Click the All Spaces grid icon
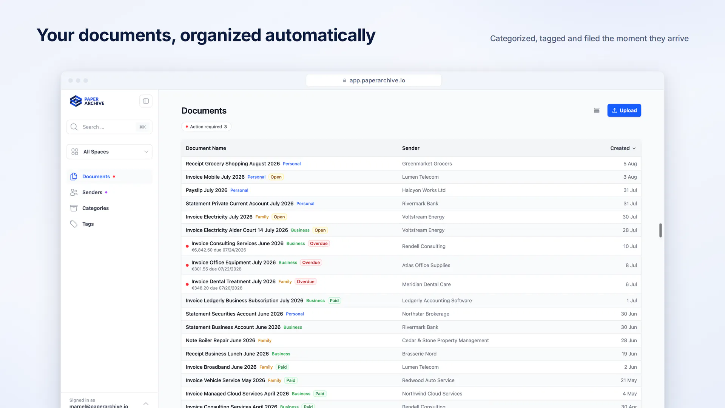Image resolution: width=725 pixels, height=408 pixels. coord(75,152)
